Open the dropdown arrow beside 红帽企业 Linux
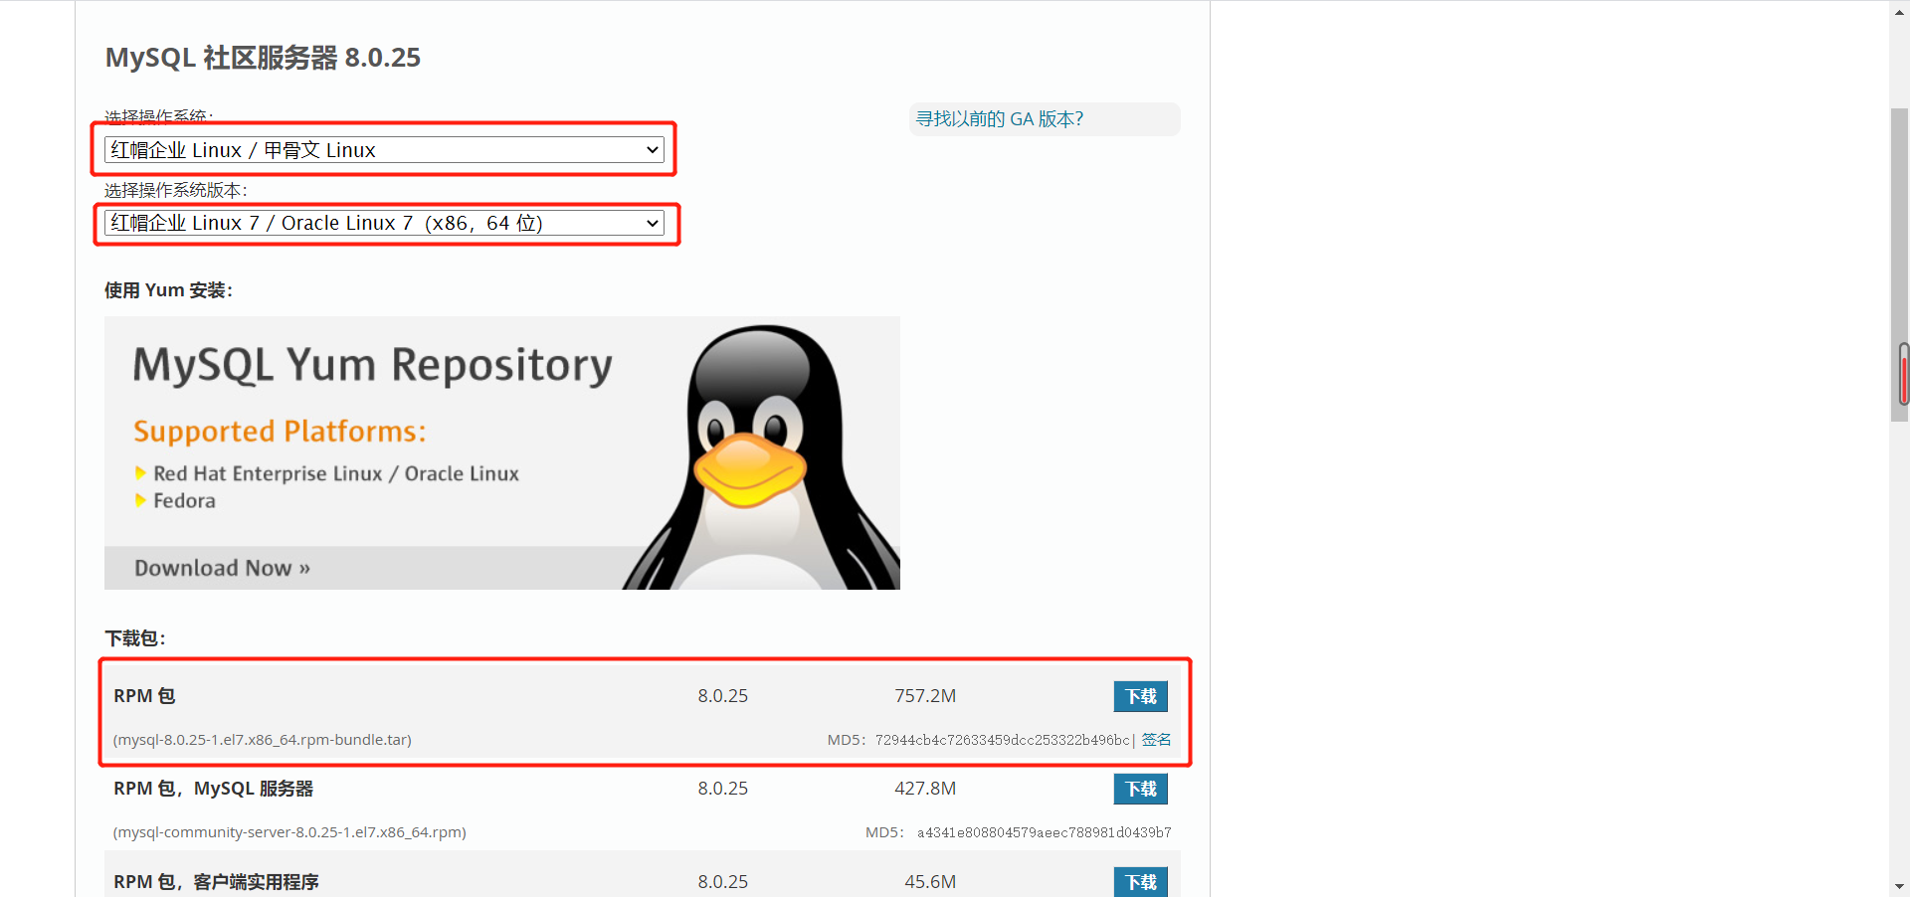The height and width of the screenshot is (897, 1910). pos(652,149)
